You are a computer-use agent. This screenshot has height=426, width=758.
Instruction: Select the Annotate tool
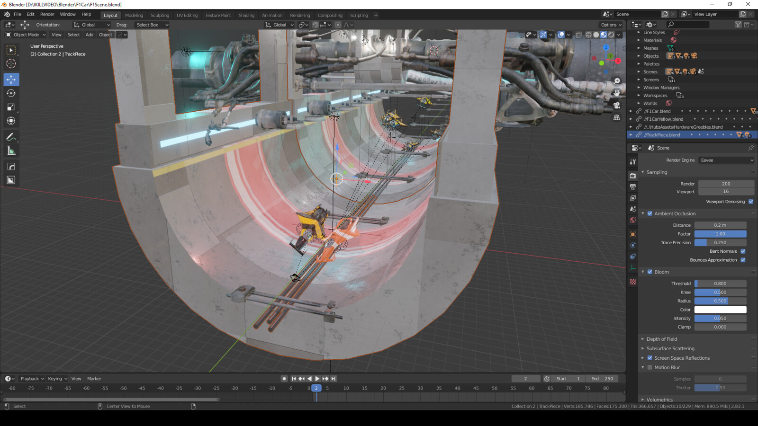11,137
